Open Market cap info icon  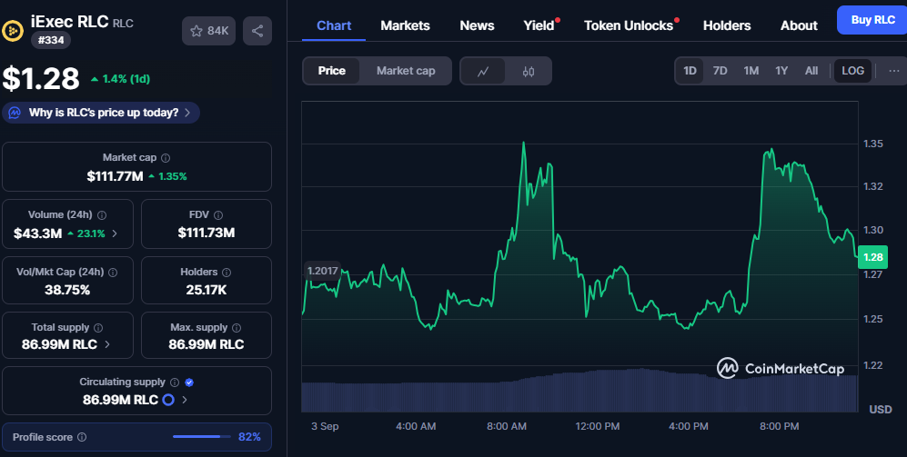click(x=166, y=158)
